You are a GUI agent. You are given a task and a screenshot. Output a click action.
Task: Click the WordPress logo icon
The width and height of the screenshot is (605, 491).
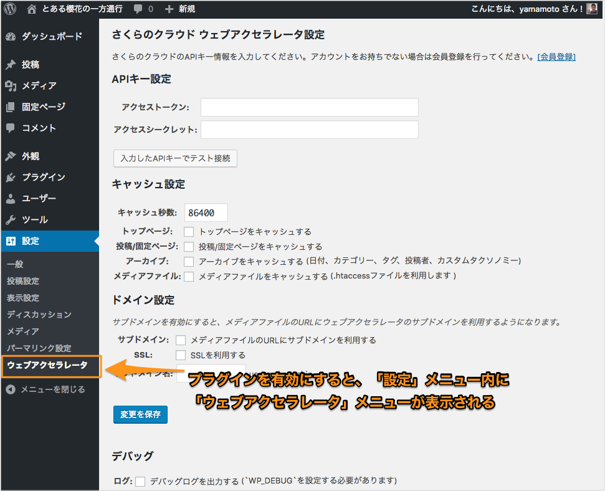[x=10, y=9]
